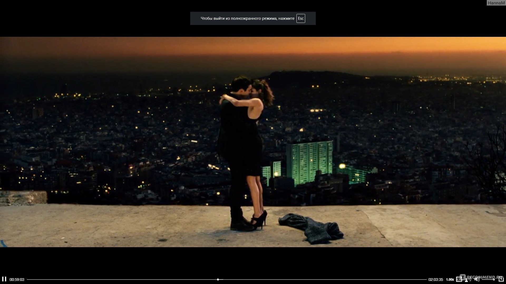Mute the speaker volume icon
Viewport: 506px width, 284px height.
(477, 279)
